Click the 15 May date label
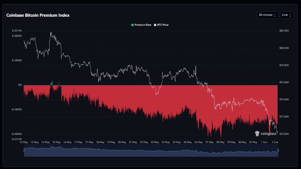301x169 pixels. pyautogui.click(x=57, y=142)
